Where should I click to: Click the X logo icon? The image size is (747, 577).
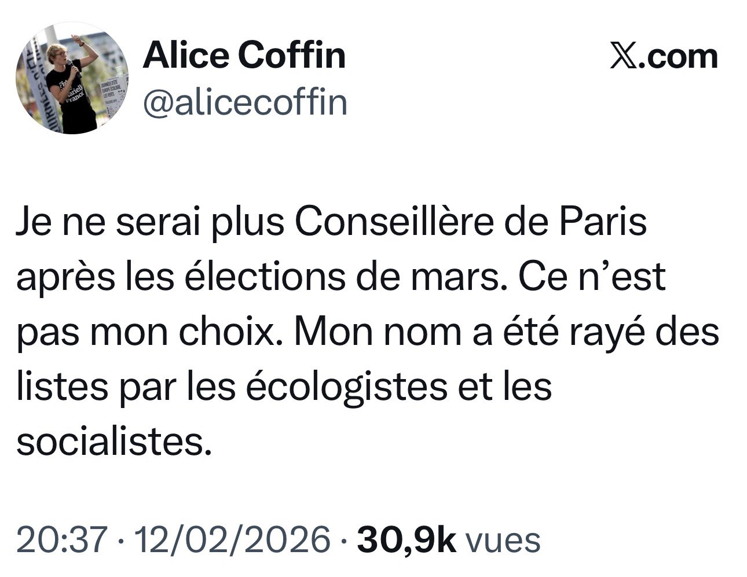coord(622,57)
